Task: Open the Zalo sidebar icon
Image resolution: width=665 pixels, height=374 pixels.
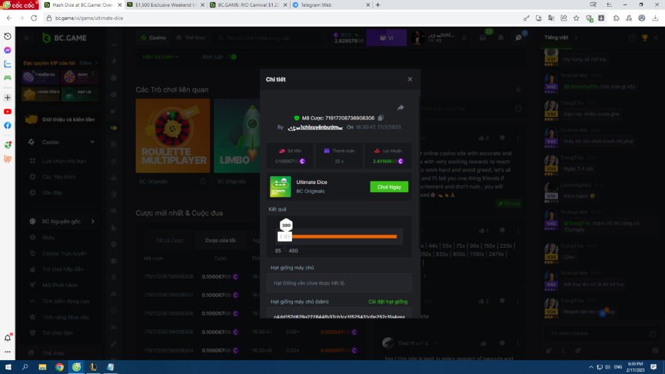Action: click(x=7, y=64)
